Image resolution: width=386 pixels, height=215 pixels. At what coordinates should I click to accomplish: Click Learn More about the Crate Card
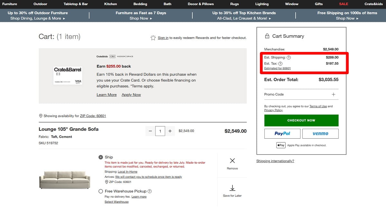[106, 95]
